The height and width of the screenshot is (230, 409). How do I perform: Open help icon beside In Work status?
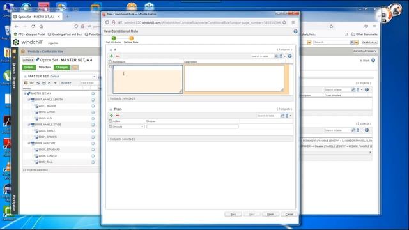pos(373,60)
